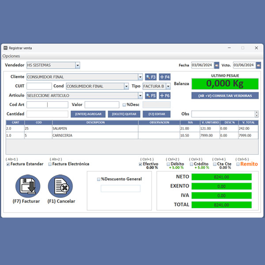Open the Opciones menu

coord(11,56)
